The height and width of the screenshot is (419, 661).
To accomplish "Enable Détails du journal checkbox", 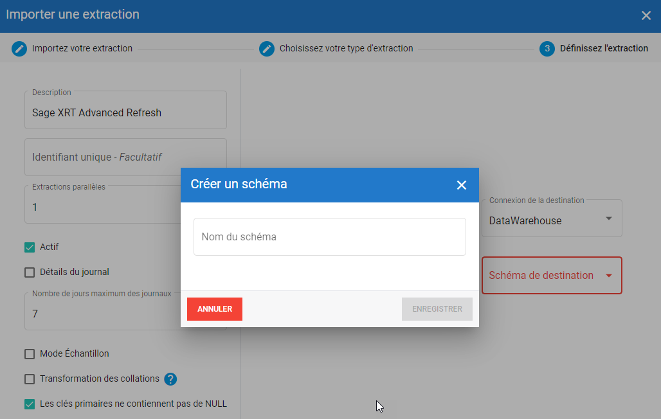I will click(30, 272).
